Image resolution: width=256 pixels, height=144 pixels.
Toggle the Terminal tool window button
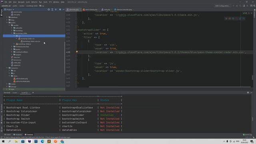[29, 135]
